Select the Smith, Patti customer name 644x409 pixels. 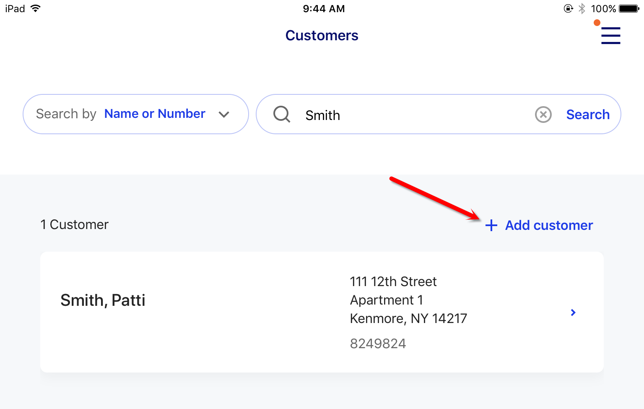[103, 300]
